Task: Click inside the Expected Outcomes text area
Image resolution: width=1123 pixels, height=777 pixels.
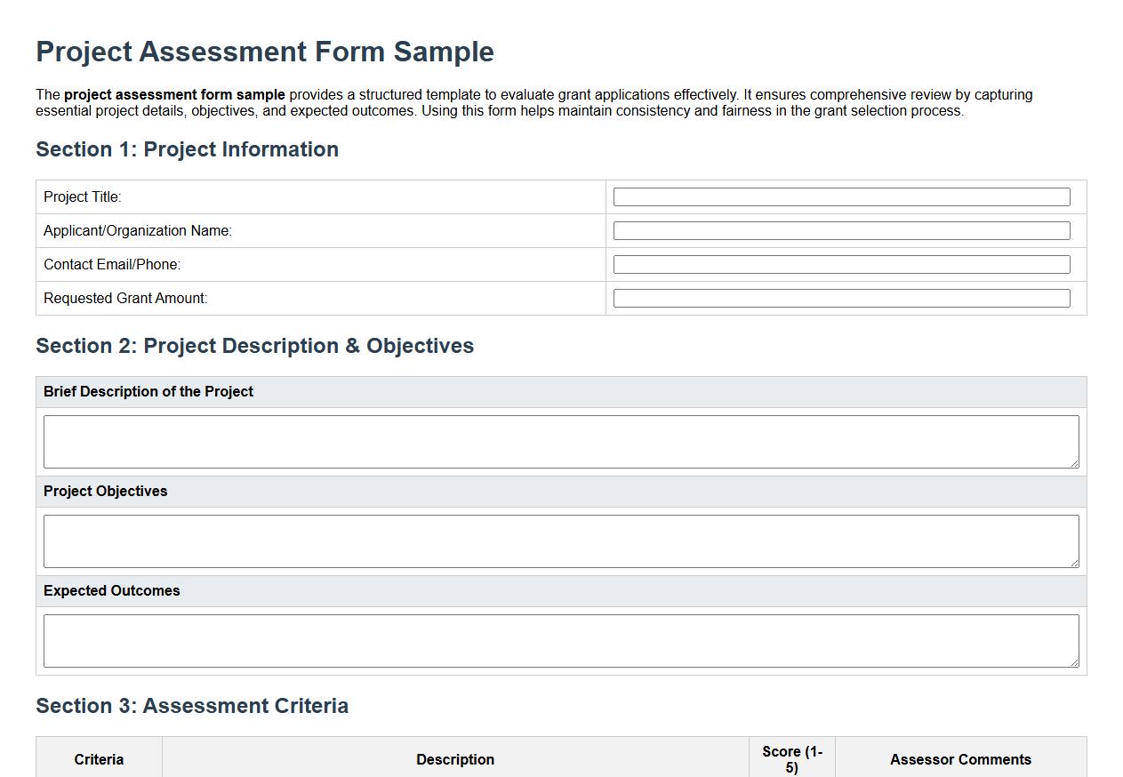Action: 560,640
